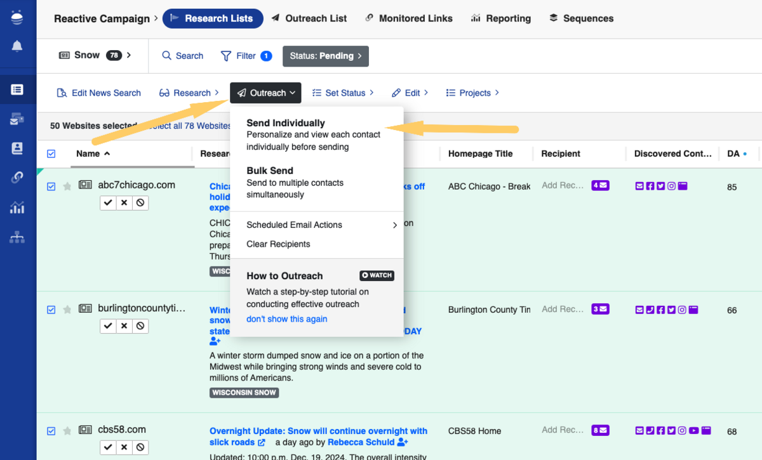Screen dimensions: 762x460
Task: Toggle the select-all checkbox in header
Action: 51,154
